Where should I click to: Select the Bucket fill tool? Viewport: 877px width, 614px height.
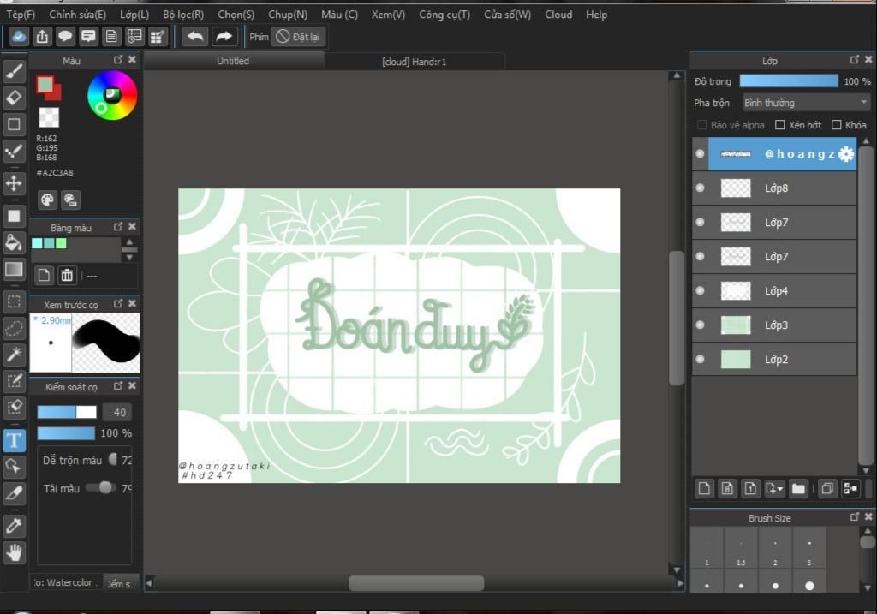click(x=14, y=242)
